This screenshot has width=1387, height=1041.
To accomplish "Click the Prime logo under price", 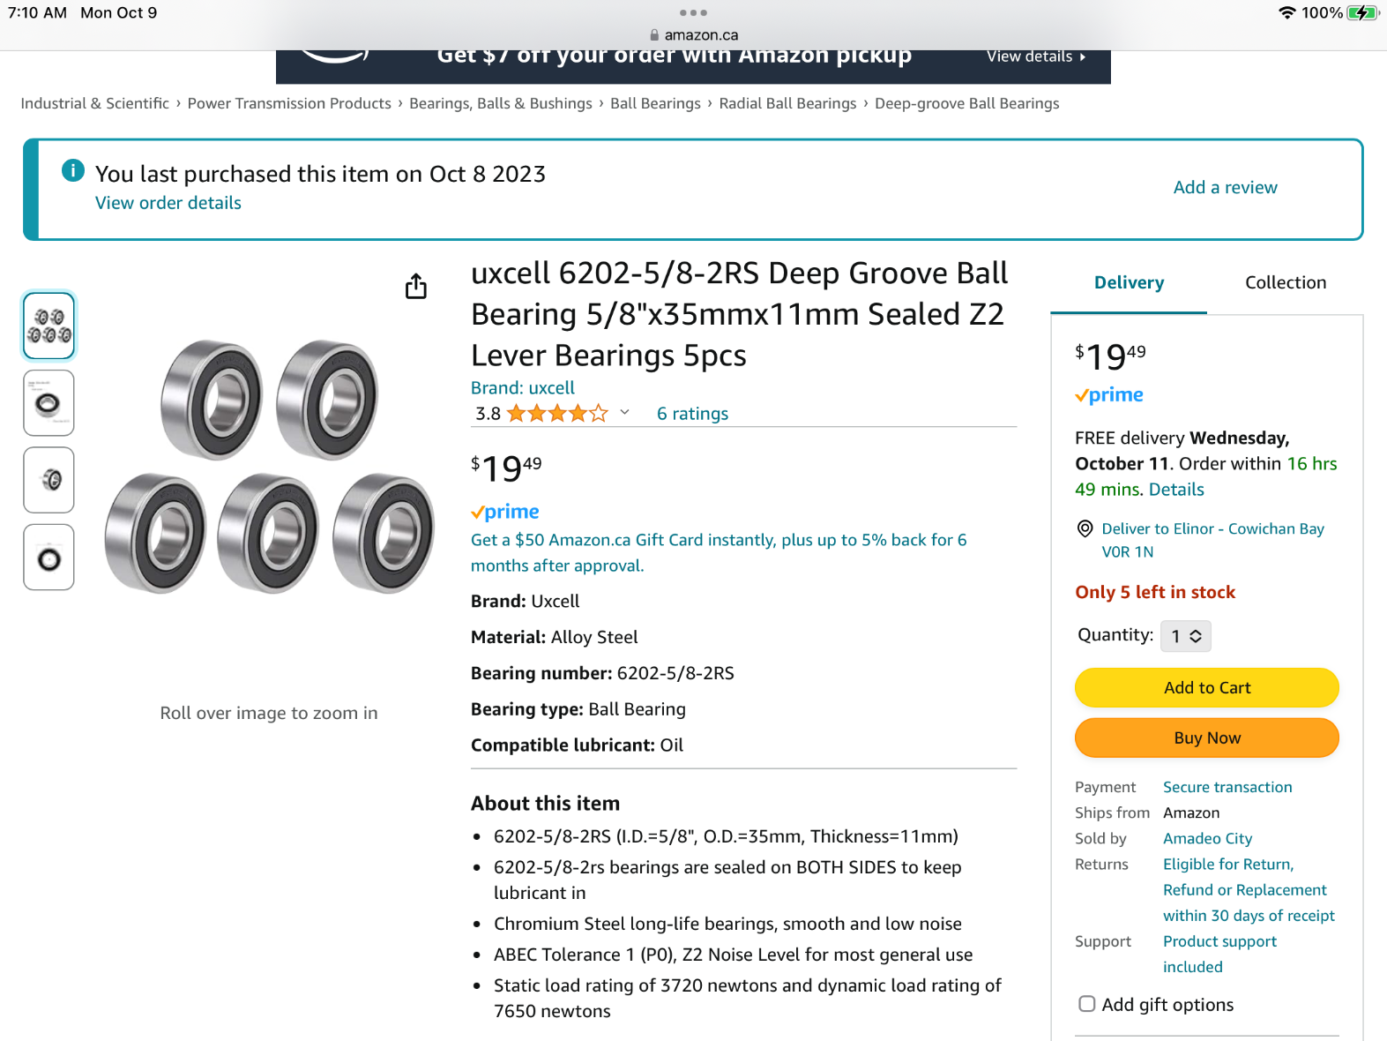I will coord(505,512).
